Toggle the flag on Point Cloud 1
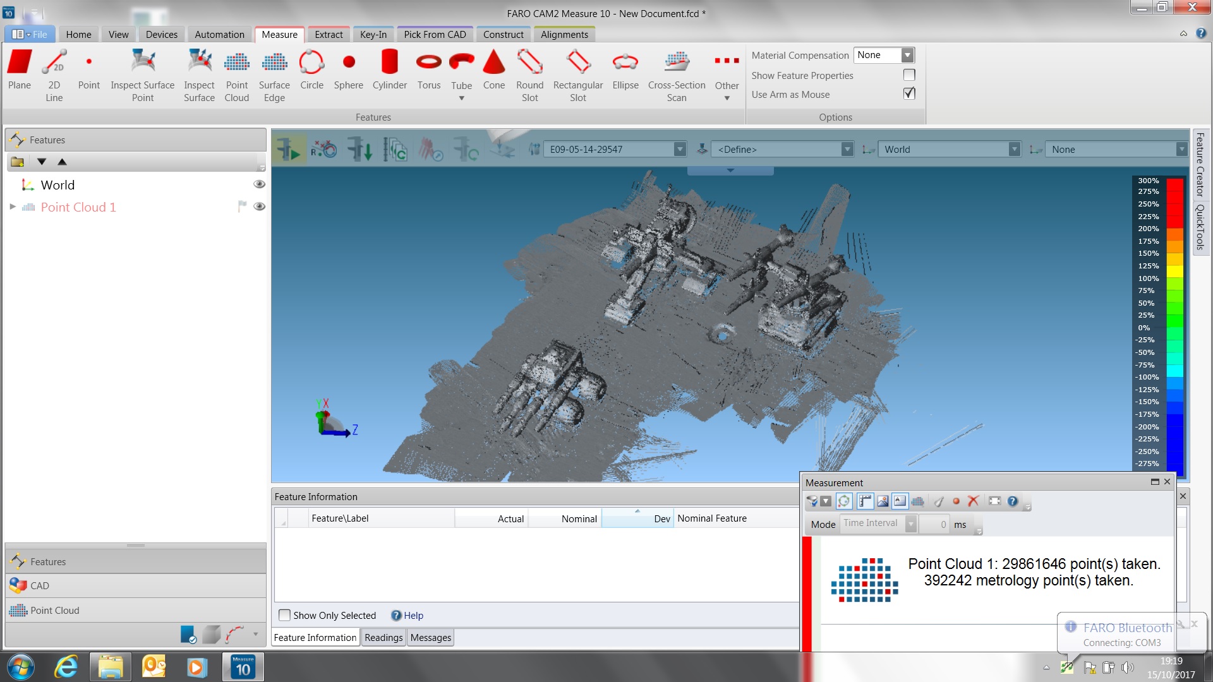The image size is (1213, 682). coord(241,206)
